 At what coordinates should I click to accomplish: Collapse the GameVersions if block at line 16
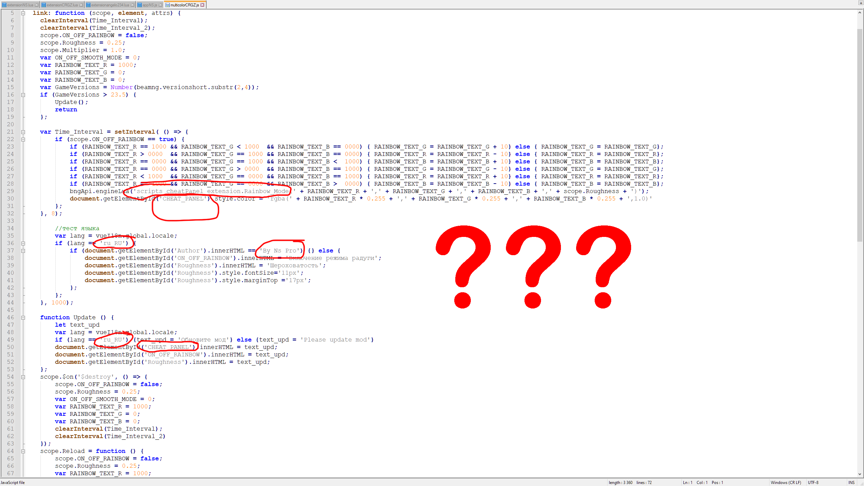pyautogui.click(x=23, y=95)
